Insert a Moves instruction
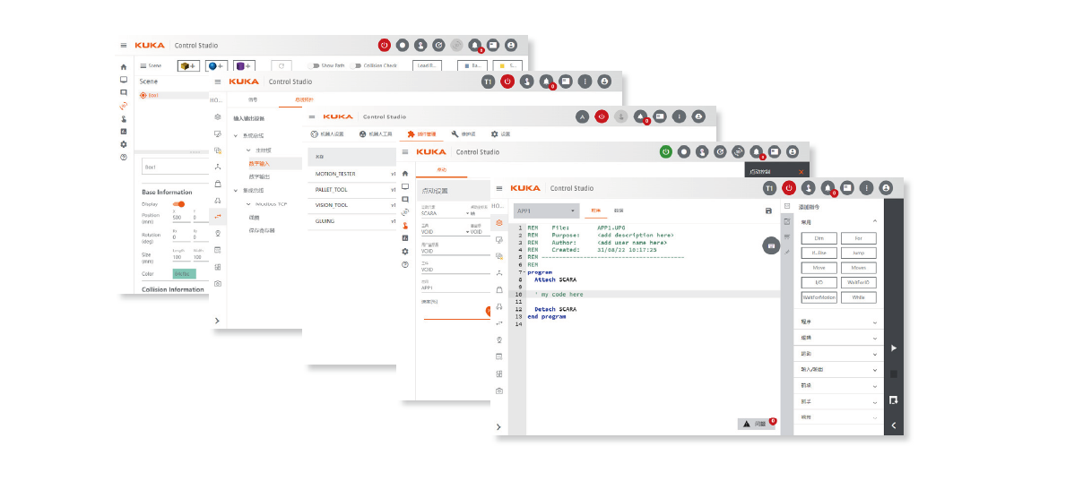Screen dimensions: 1083x481 tap(858, 268)
